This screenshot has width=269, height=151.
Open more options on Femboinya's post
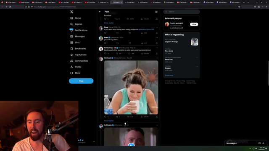157,48
